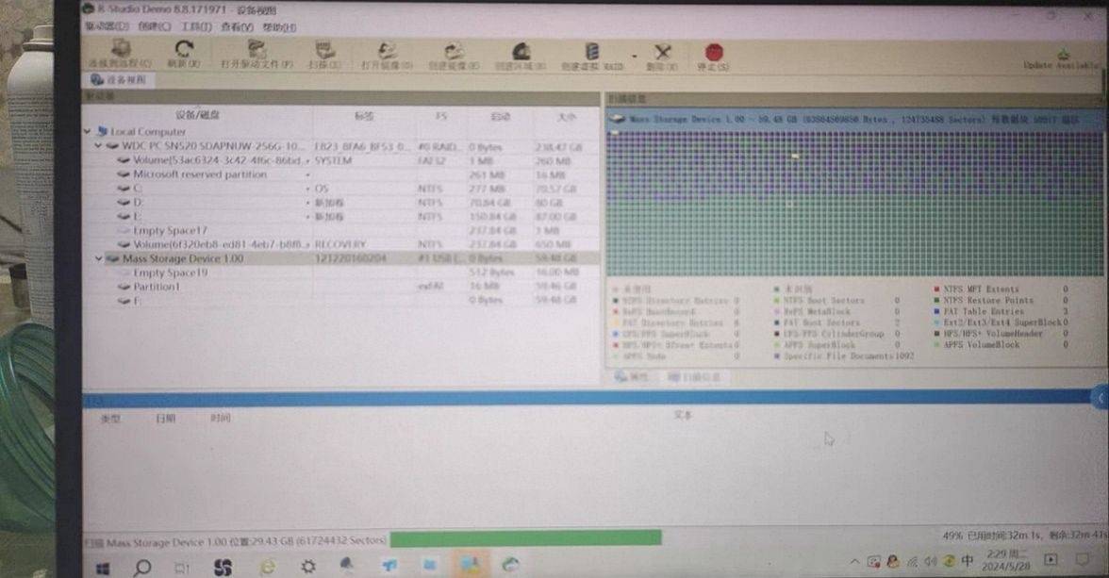The image size is (1109, 578).
Task: Click the green scan progress bar
Action: pyautogui.click(x=525, y=539)
